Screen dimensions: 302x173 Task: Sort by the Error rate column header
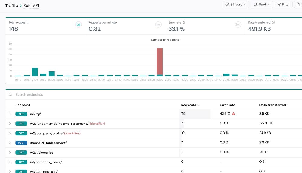point(227,105)
